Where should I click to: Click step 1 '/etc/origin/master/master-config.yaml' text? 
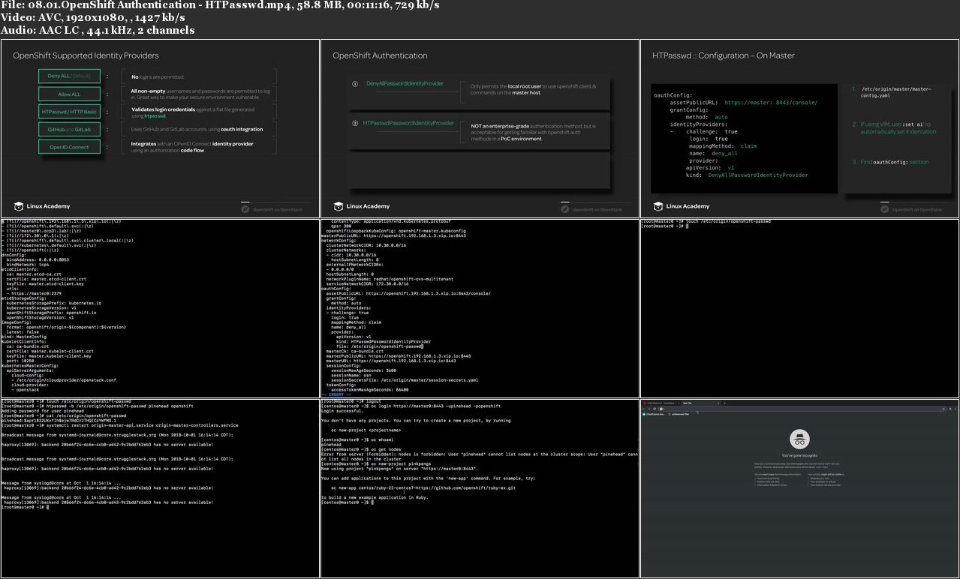(895, 92)
